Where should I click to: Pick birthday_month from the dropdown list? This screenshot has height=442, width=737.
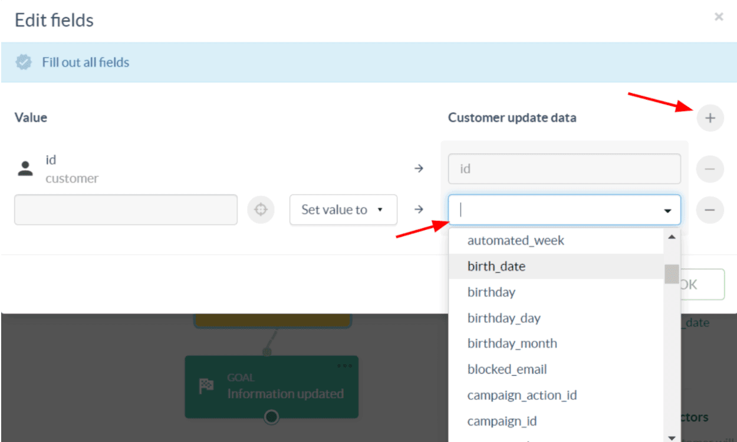[512, 344]
